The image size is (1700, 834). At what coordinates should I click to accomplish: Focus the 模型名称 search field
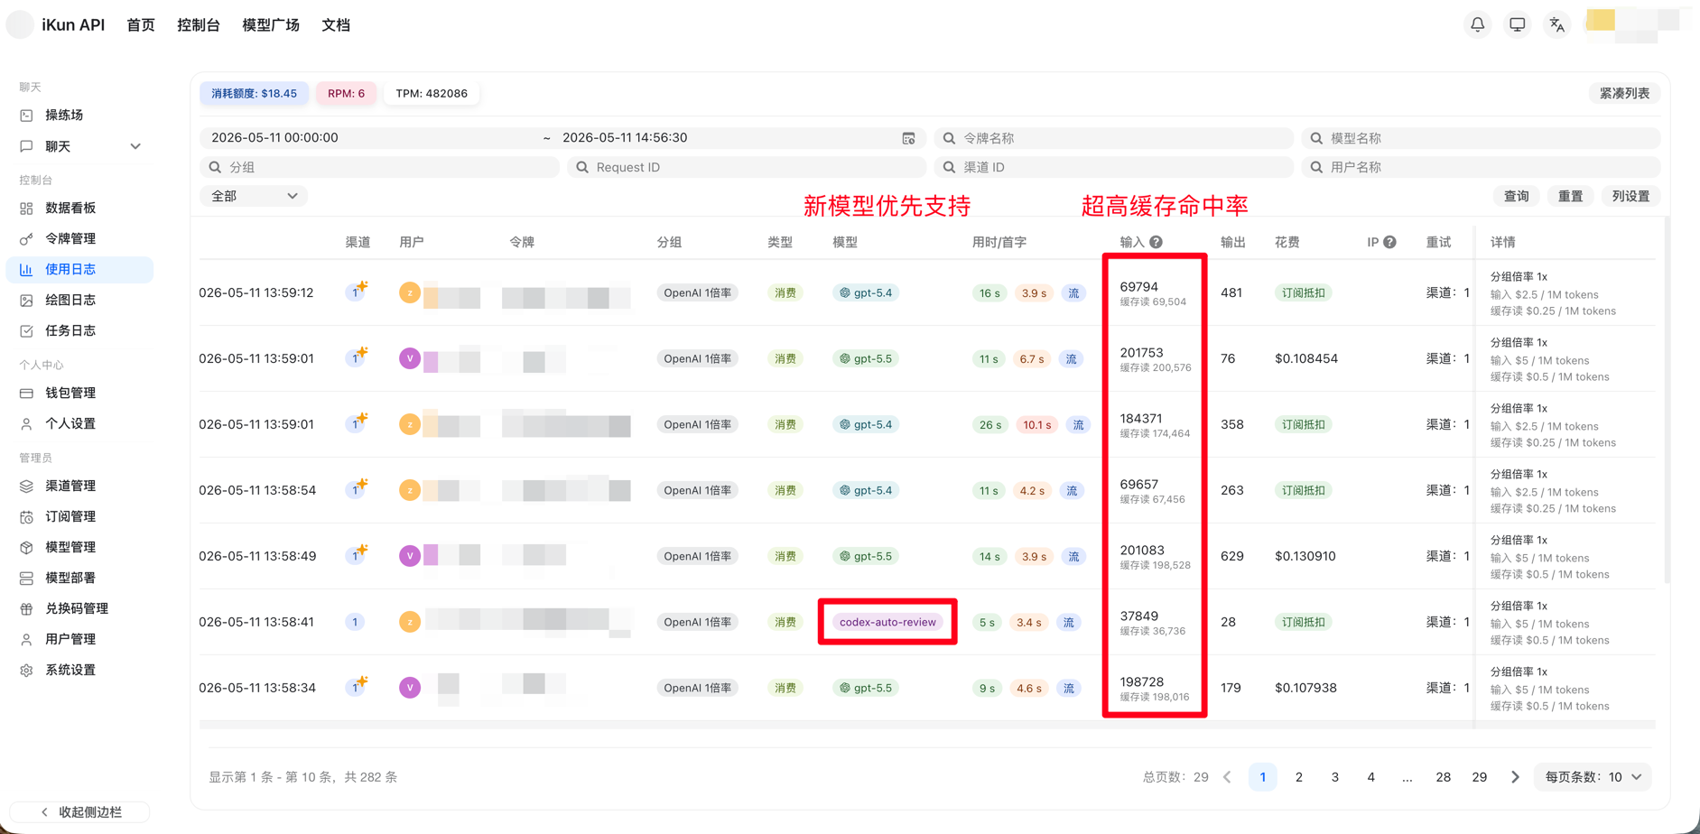click(x=1481, y=138)
